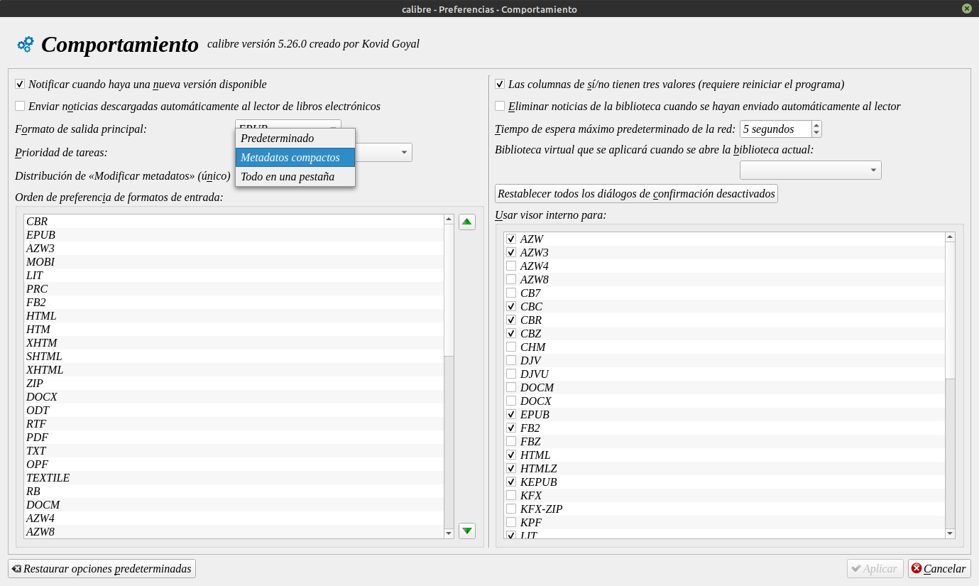Click Restablecer todos los diálogos de confirmación desactivados

click(x=636, y=194)
